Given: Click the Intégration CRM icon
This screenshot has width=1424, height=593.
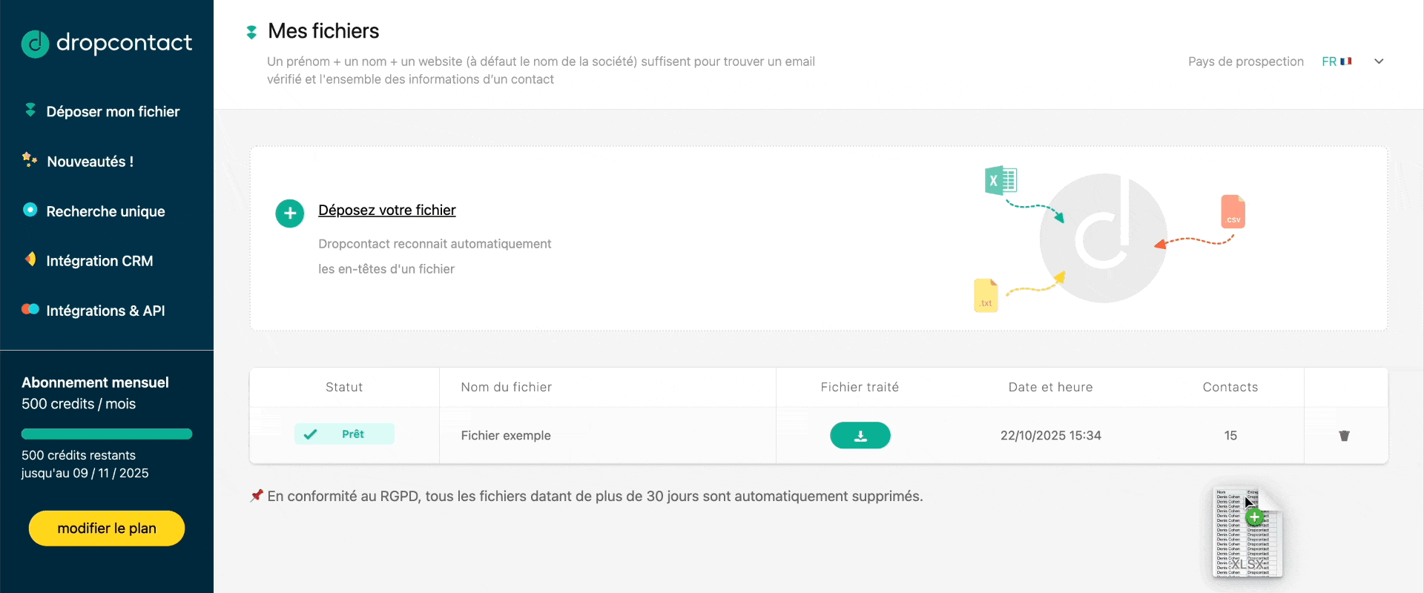Looking at the screenshot, I should point(30,259).
